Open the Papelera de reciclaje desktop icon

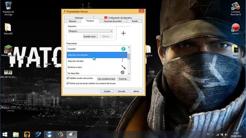click(x=8, y=8)
